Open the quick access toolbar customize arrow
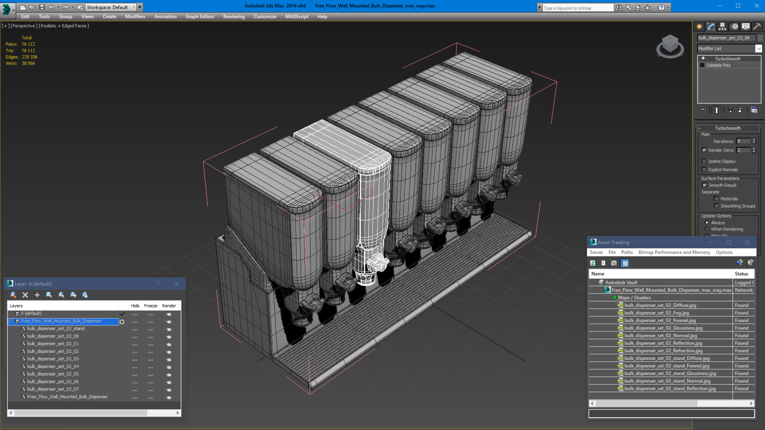Viewport: 765px width, 430px height. 139,7
